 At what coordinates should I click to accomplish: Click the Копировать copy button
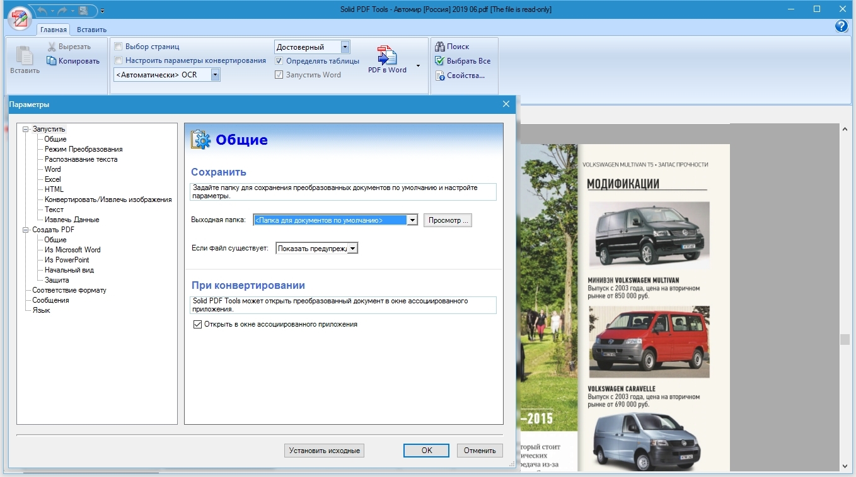point(73,61)
